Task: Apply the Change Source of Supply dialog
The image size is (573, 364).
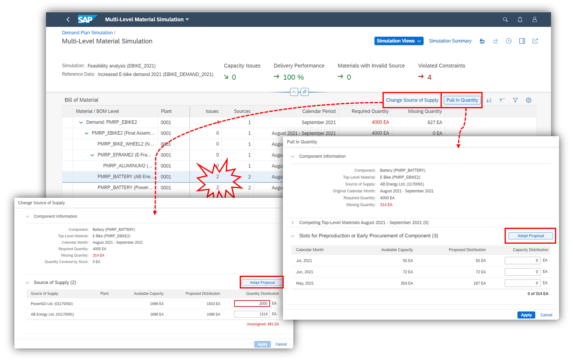Action: [x=262, y=344]
